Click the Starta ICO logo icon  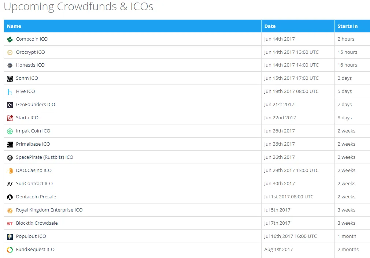coord(10,118)
